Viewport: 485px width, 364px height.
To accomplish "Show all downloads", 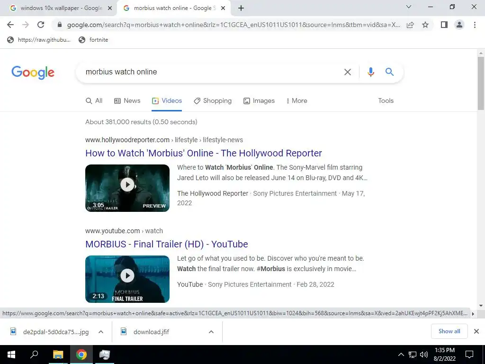I will [449, 331].
